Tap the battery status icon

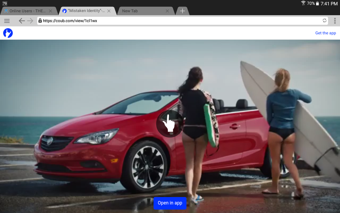[318, 3]
